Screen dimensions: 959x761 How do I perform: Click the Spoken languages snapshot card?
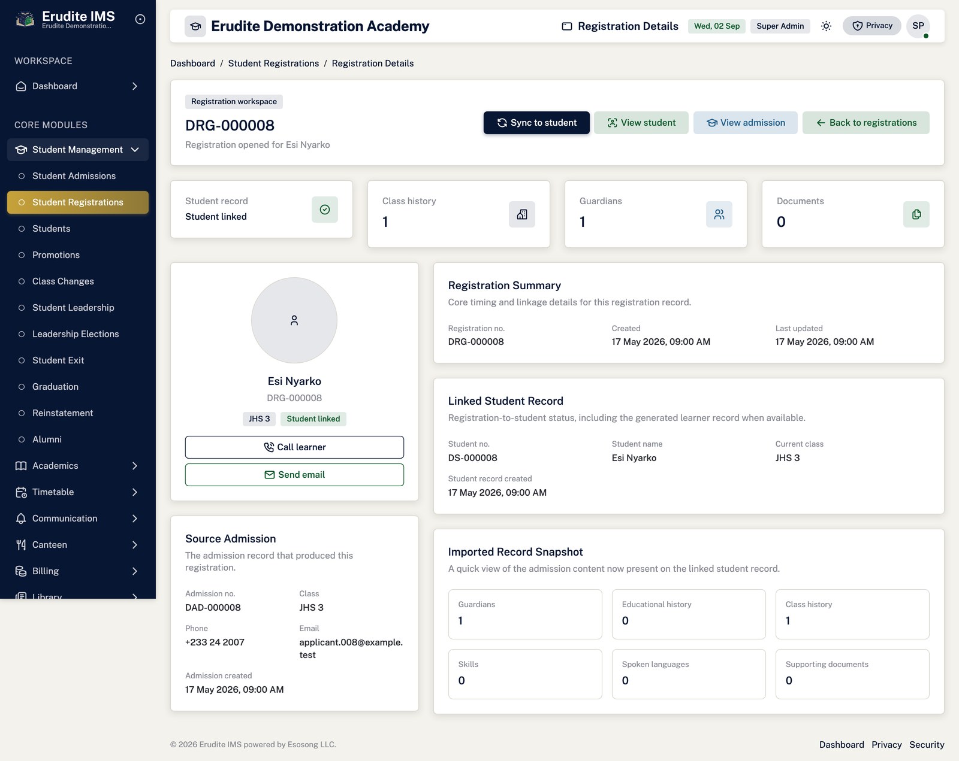coord(689,674)
